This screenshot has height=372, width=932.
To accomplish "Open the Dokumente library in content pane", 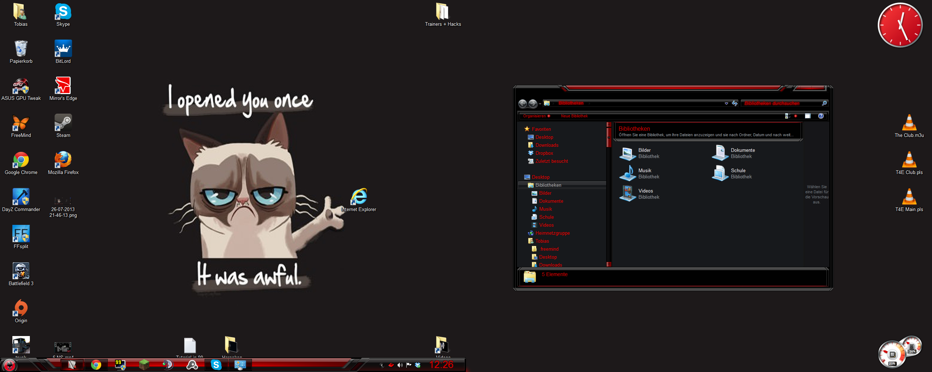I will tap(734, 153).
